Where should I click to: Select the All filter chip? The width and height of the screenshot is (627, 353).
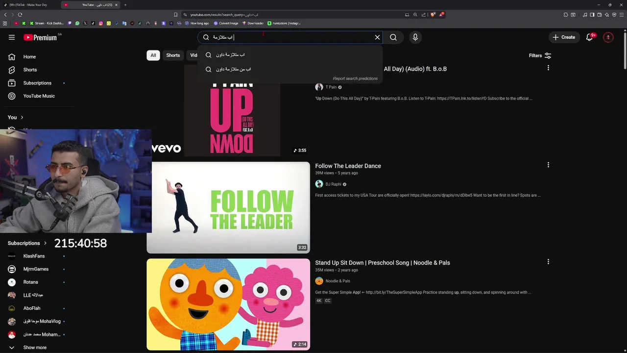153,55
